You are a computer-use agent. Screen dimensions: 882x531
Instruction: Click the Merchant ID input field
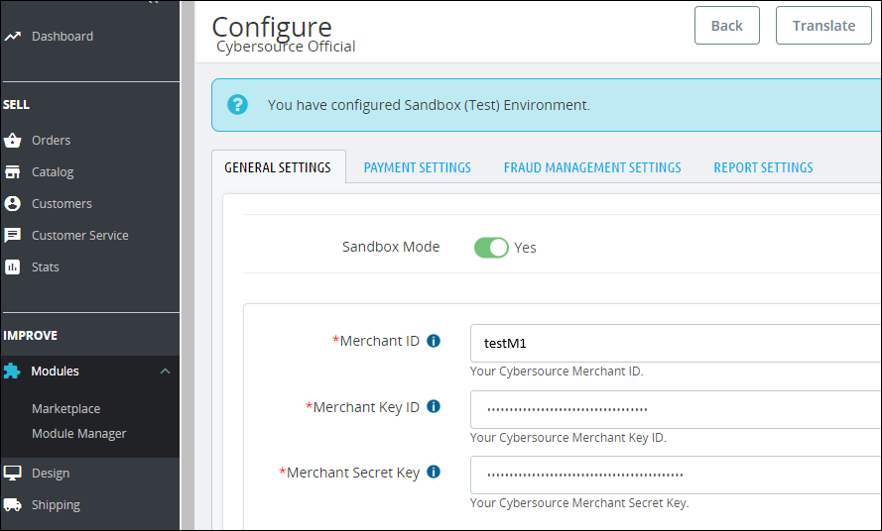click(x=676, y=343)
